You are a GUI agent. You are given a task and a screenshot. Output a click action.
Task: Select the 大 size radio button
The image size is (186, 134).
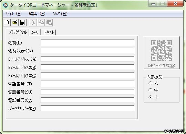[x=150, y=83]
